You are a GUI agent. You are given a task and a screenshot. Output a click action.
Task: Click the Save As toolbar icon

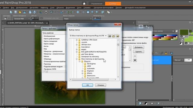click(x=35, y=12)
